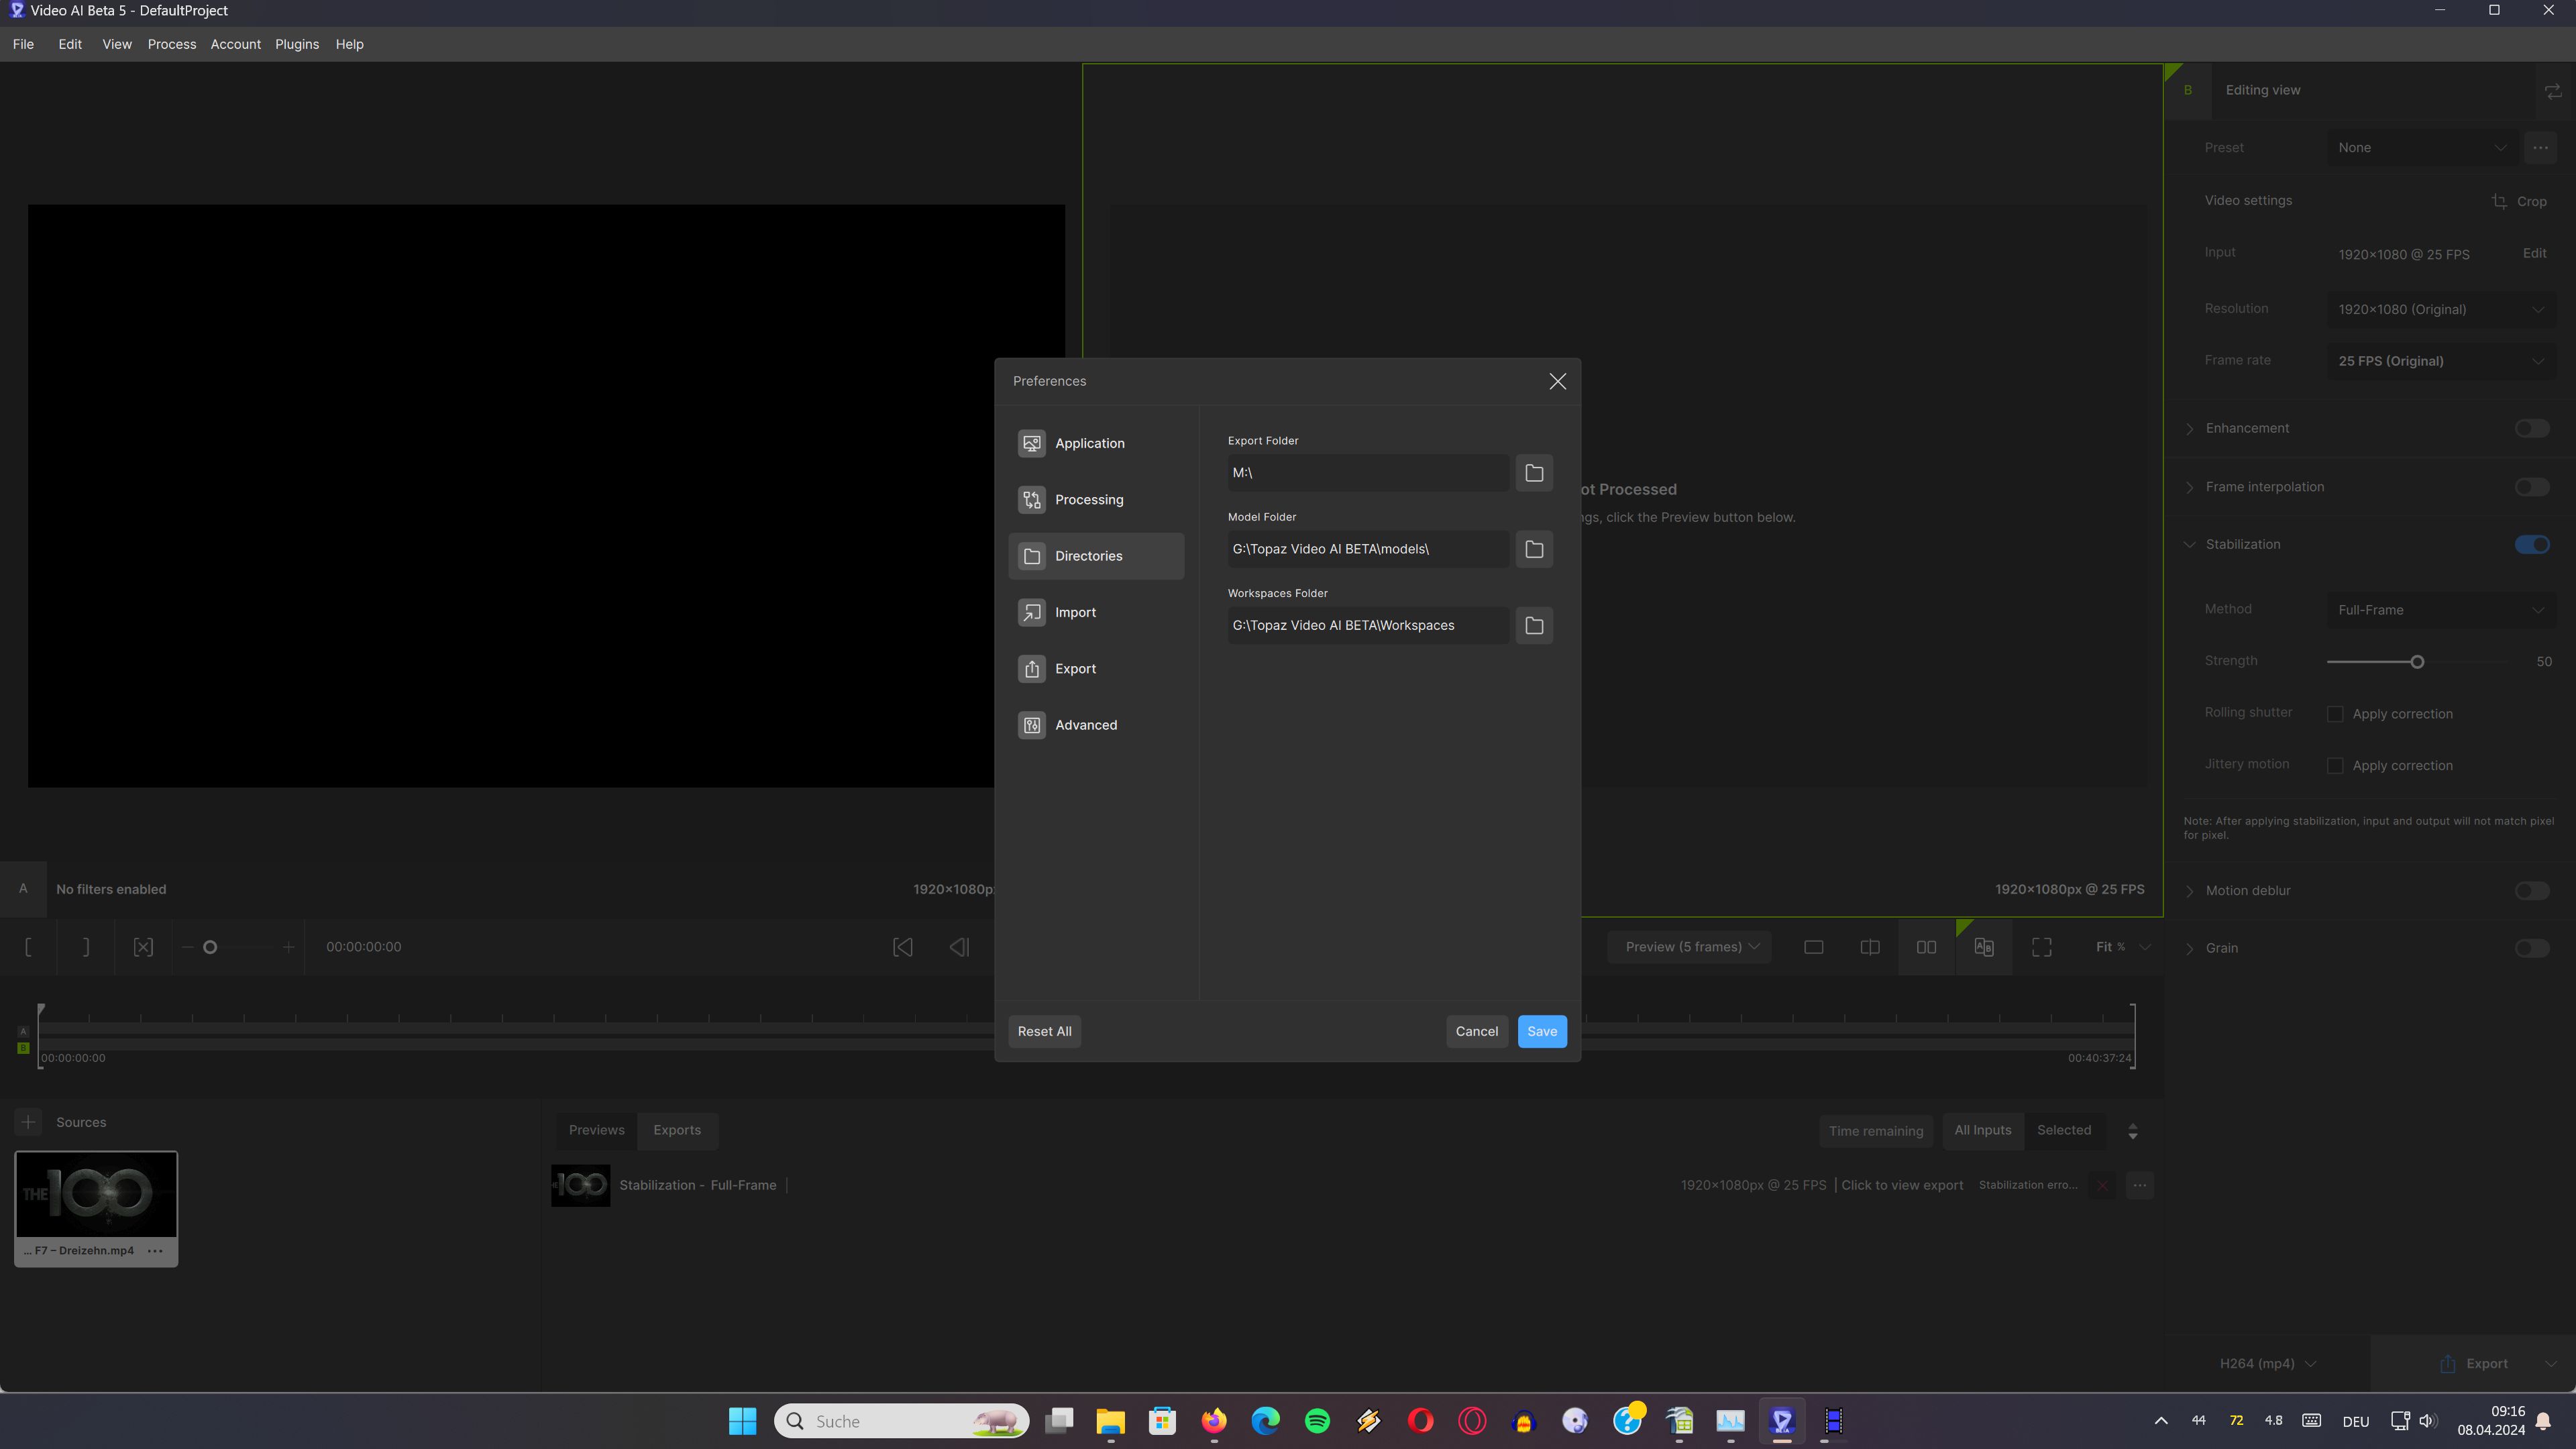The height and width of the screenshot is (1449, 2576).
Task: Browse for Model Folder location
Action: [1534, 549]
